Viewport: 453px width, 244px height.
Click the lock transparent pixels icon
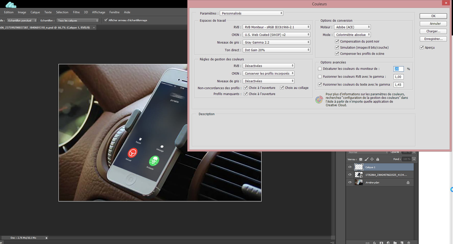(361, 159)
